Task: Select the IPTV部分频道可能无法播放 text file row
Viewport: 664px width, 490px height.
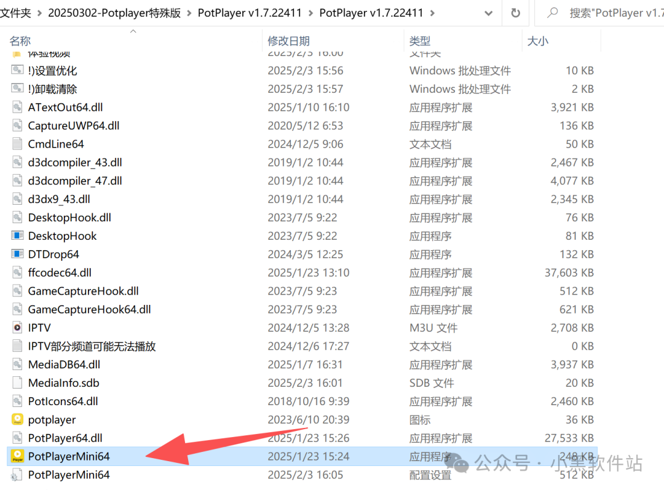Action: [x=92, y=346]
